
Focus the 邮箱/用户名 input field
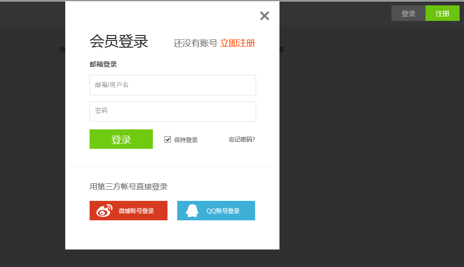pos(173,85)
